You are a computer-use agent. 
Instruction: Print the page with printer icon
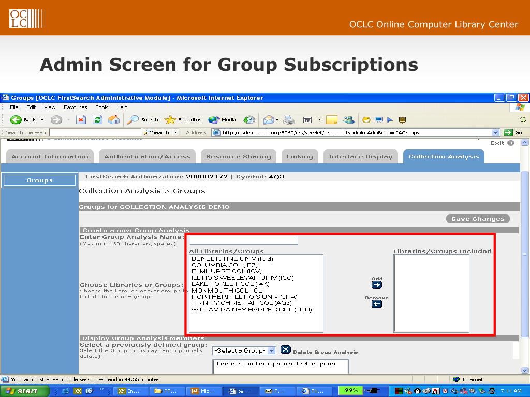[289, 119]
